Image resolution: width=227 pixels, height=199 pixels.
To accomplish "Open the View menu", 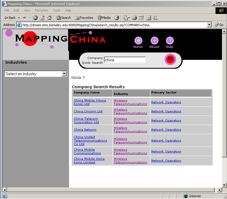I will point(27,10).
